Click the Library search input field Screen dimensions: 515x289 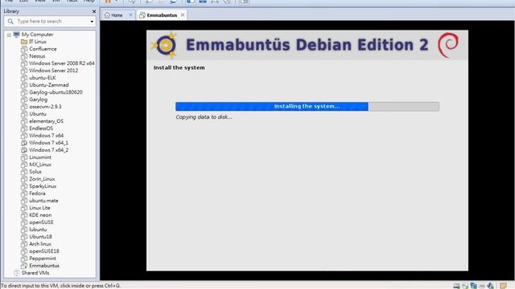click(51, 22)
